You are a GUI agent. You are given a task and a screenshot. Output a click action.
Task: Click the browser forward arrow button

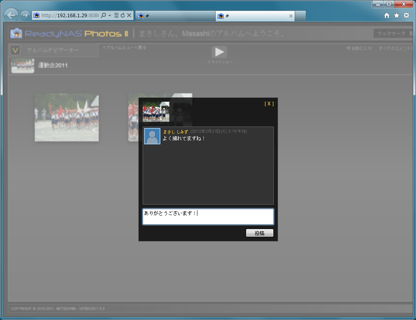point(25,15)
